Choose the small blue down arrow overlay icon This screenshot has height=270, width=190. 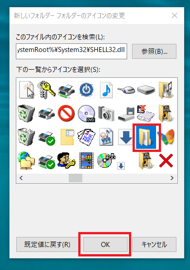point(121,166)
